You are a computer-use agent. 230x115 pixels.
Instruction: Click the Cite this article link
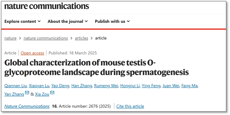tap(130, 106)
